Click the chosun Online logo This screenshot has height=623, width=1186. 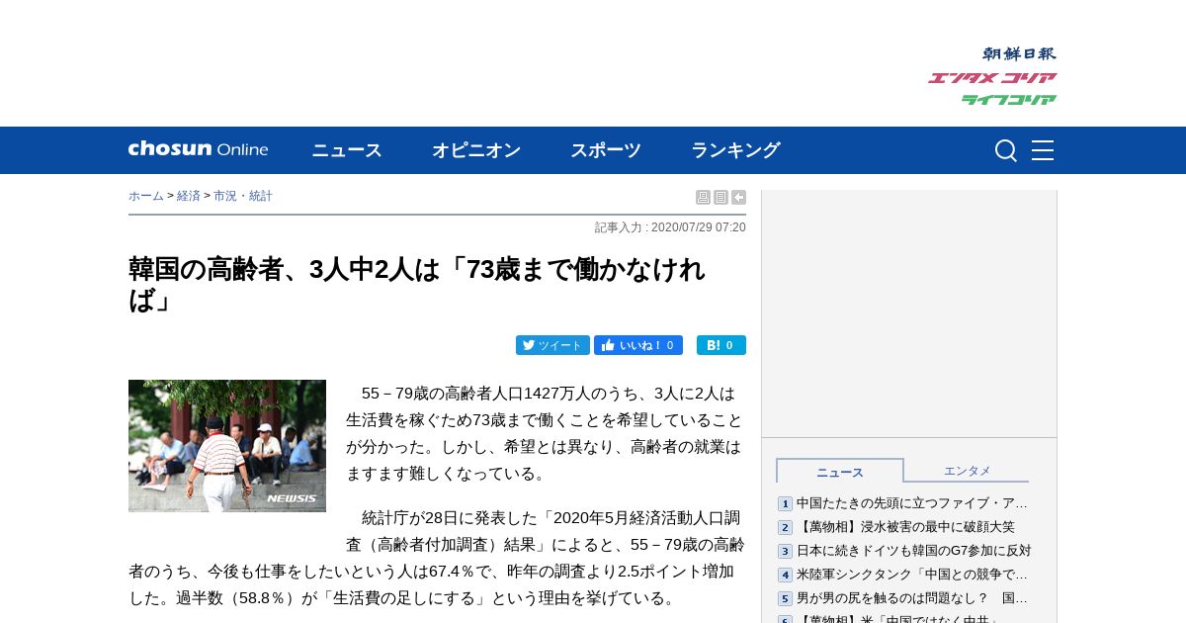(198, 149)
